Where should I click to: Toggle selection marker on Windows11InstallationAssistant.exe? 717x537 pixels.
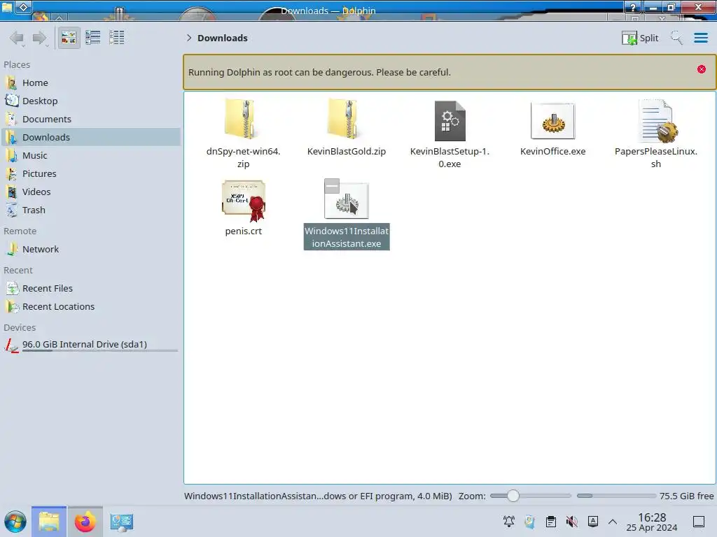332,186
